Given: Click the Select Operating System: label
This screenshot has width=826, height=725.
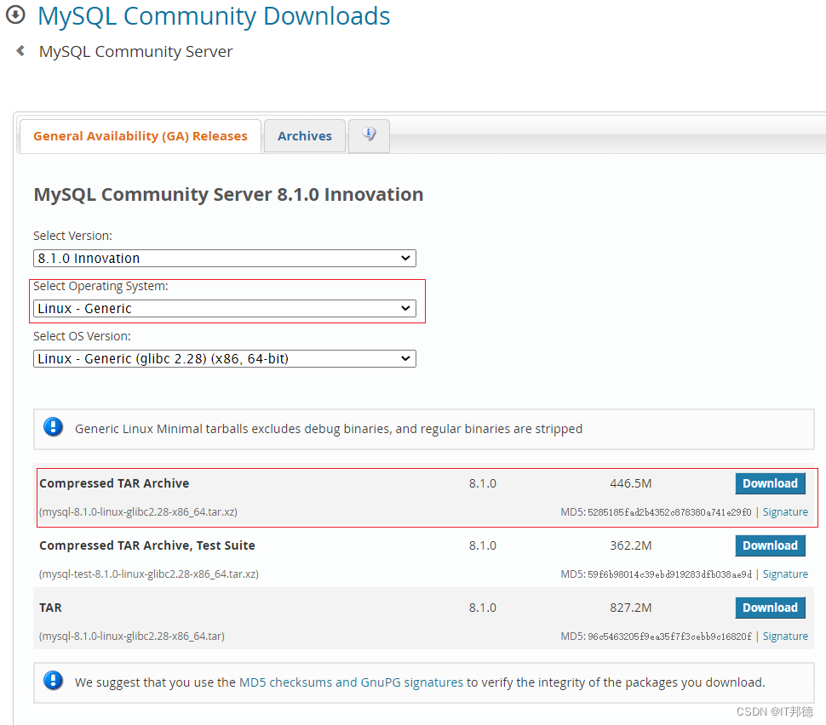Looking at the screenshot, I should pyautogui.click(x=100, y=286).
